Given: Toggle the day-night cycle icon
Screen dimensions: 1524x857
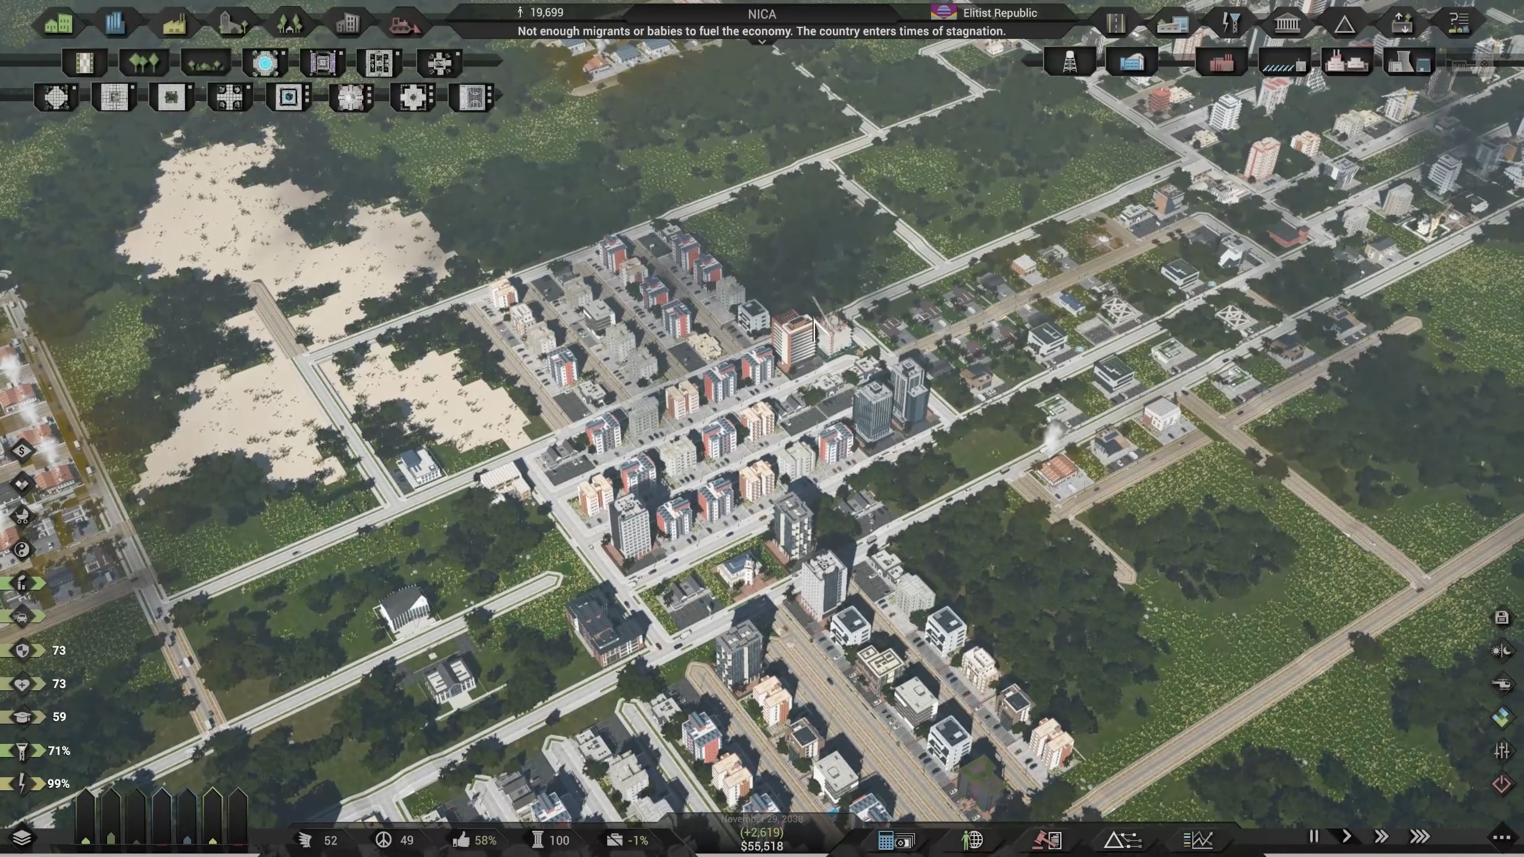Looking at the screenshot, I should coord(1501,650).
